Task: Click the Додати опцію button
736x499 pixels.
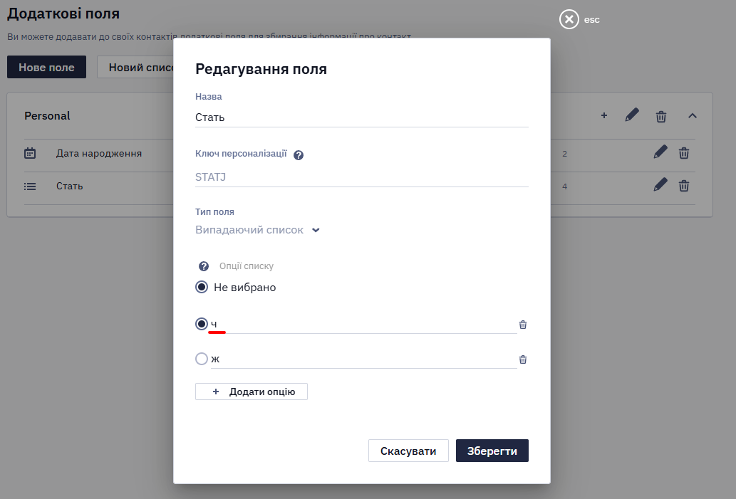Action: tap(251, 392)
